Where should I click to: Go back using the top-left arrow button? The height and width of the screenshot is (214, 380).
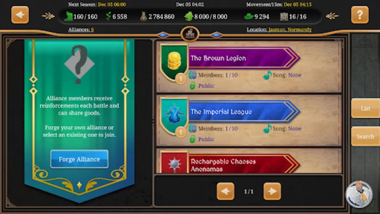pyautogui.click(x=20, y=15)
